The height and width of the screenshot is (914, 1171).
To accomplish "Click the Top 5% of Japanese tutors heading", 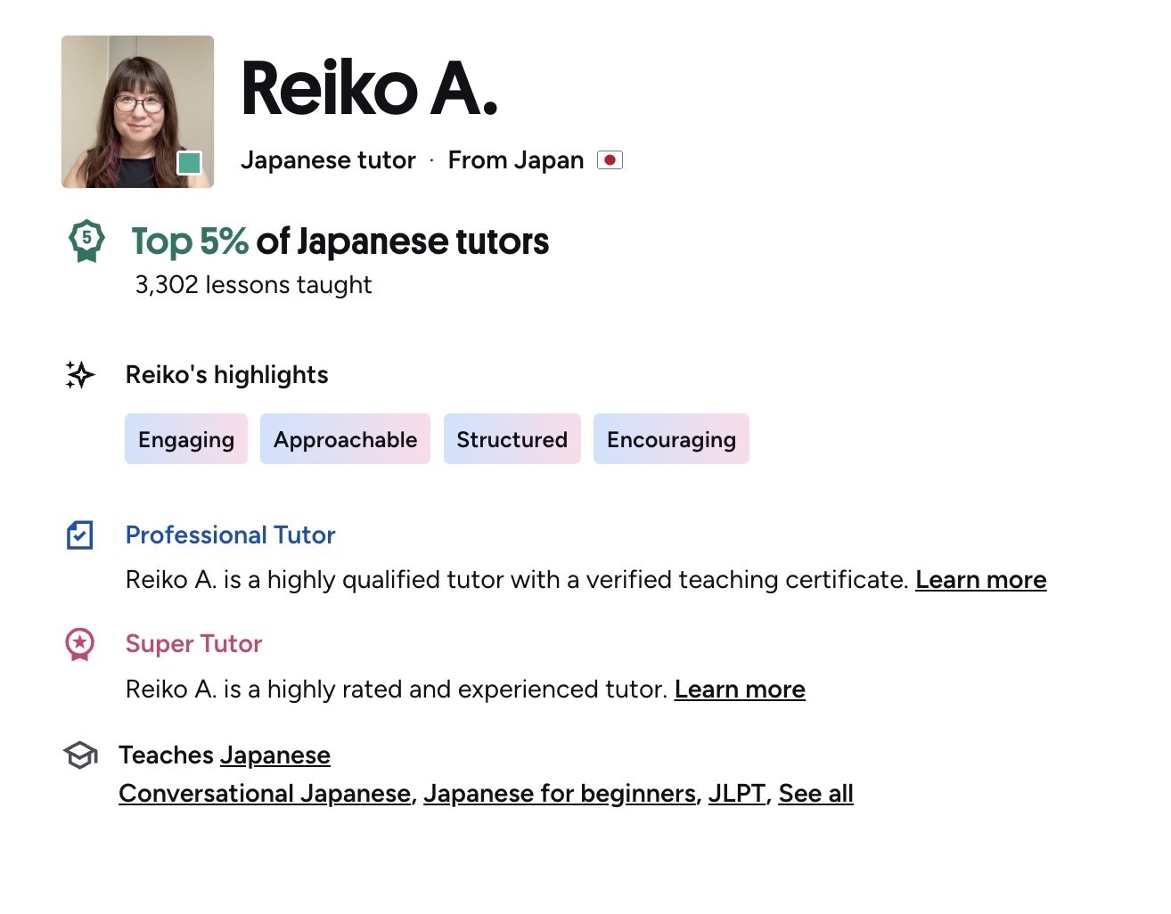I will [x=340, y=241].
